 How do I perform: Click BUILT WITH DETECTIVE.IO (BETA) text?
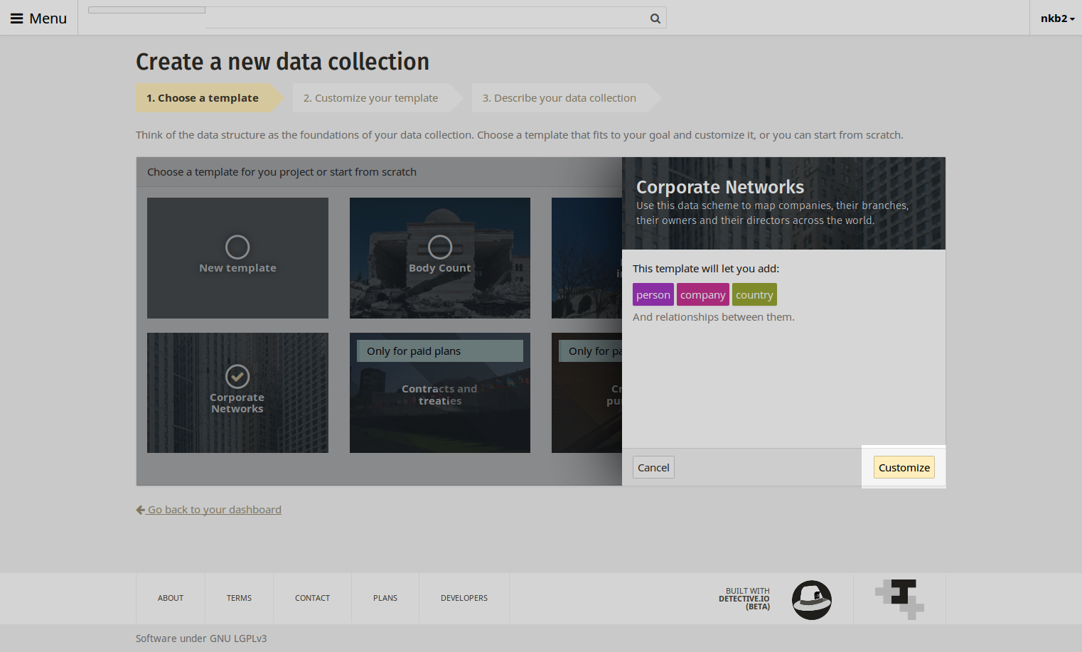coord(744,599)
